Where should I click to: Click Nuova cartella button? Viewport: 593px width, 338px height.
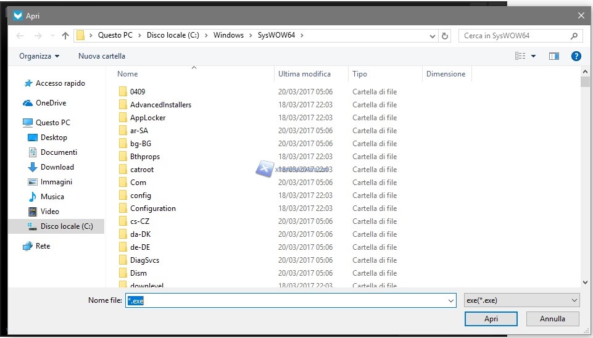click(x=102, y=56)
